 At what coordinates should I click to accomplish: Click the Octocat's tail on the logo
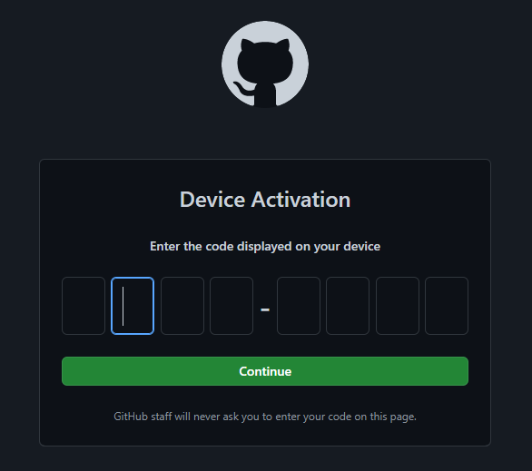[x=242, y=89]
